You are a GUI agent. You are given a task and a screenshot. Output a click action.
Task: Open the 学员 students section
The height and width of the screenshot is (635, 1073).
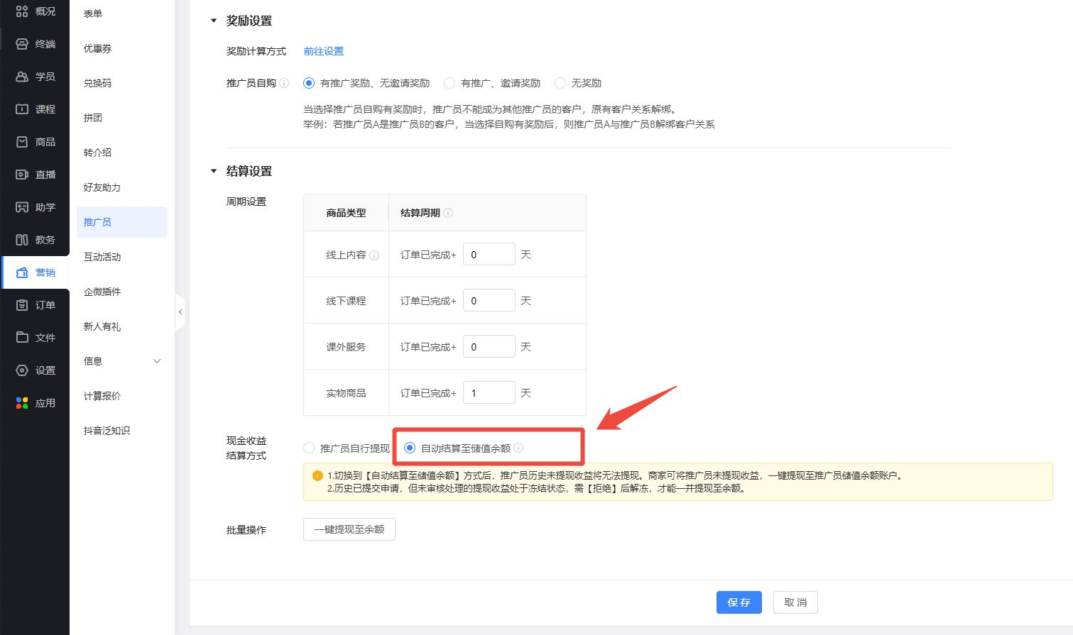(x=36, y=76)
